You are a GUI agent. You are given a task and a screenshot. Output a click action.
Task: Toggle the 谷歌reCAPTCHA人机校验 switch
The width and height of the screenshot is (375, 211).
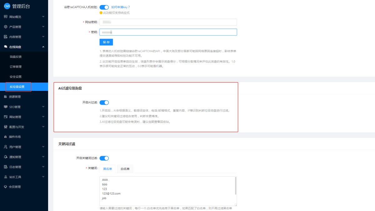(104, 7)
